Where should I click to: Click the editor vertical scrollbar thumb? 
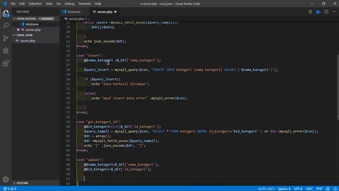338,86
